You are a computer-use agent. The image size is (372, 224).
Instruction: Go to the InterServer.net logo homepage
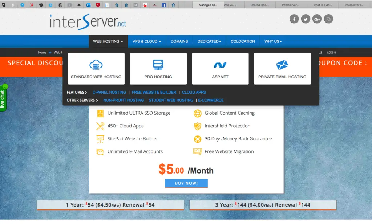[88, 22]
